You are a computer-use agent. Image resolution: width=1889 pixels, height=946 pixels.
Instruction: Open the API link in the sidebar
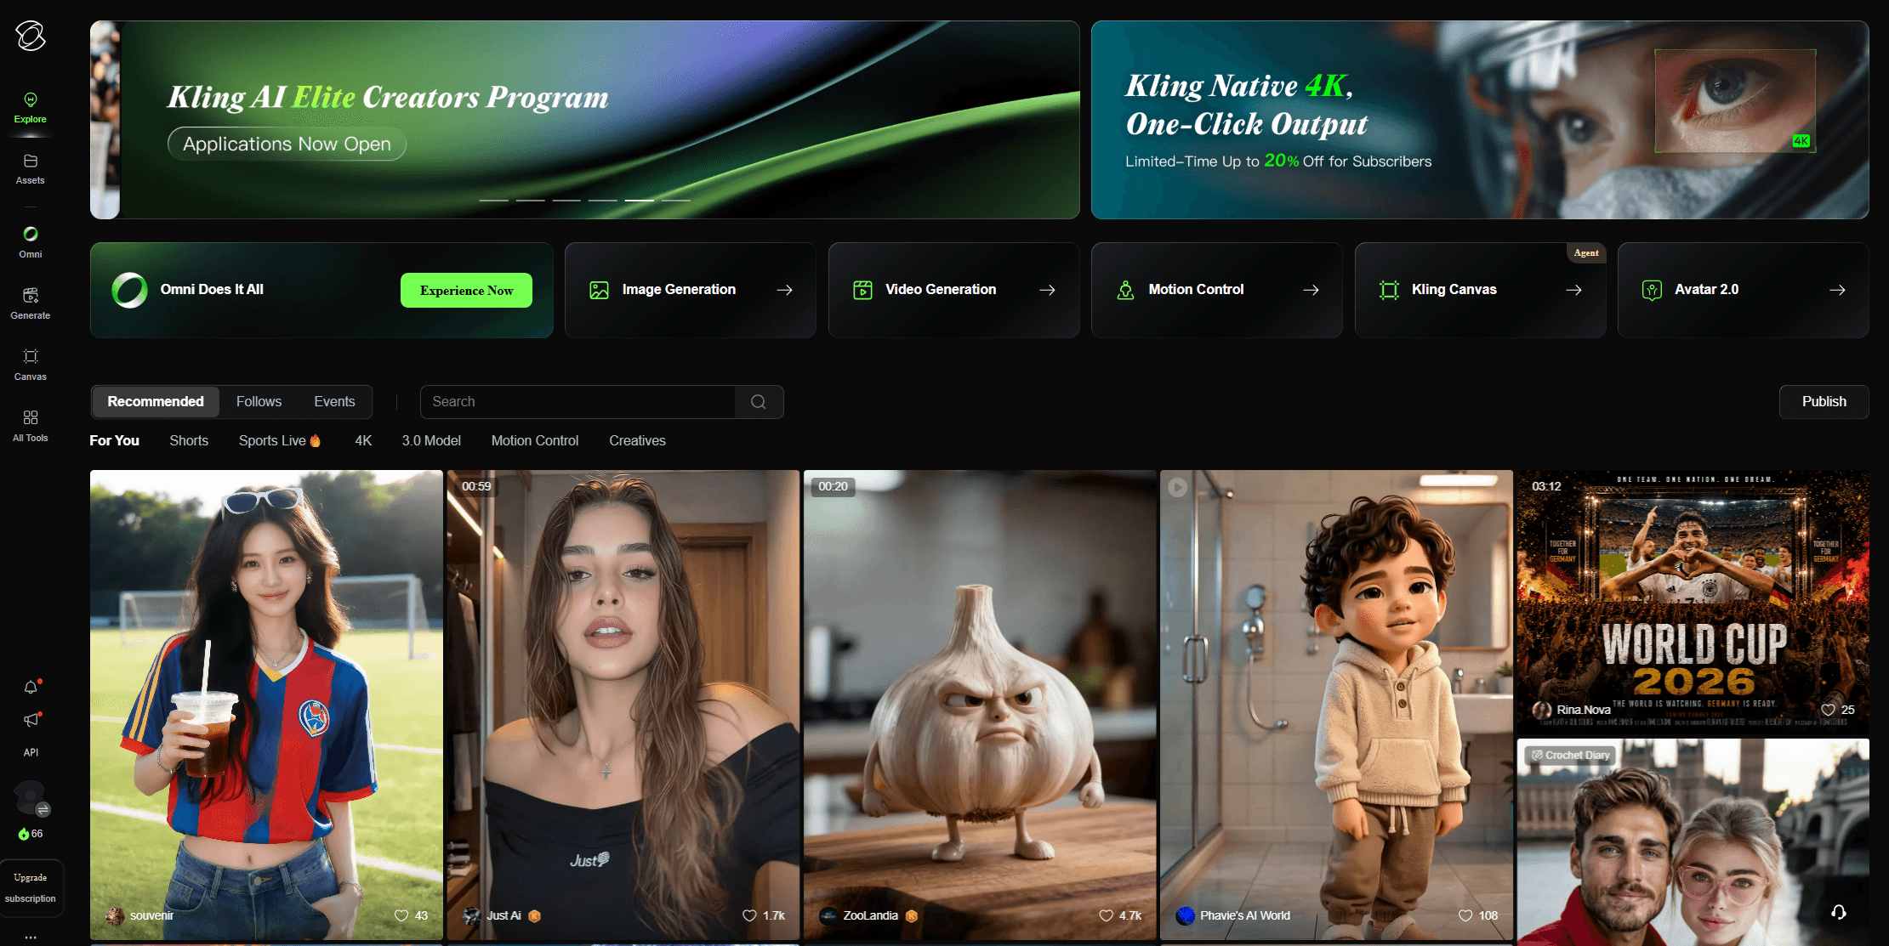pos(31,752)
